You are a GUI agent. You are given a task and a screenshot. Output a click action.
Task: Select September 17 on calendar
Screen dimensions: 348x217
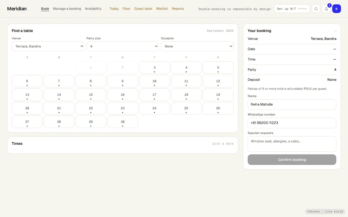[154, 95]
